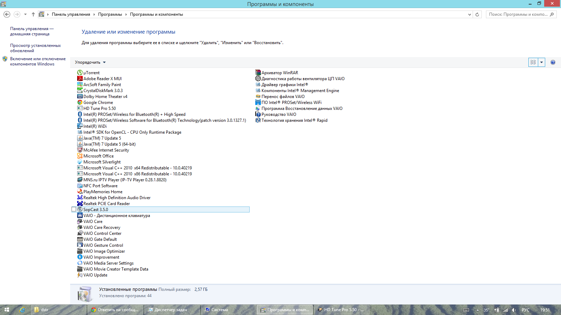561x315 pixels.
Task: Click the refresh icon beside address bar
Action: 477,14
